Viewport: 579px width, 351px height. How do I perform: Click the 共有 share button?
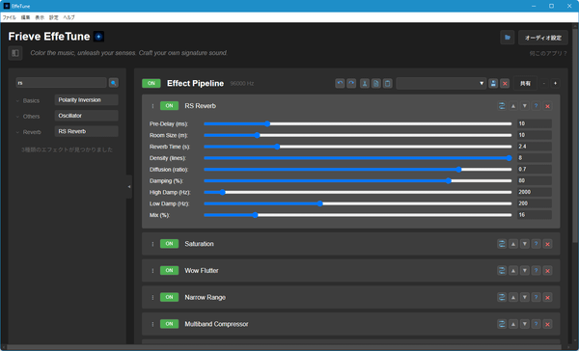pos(525,84)
